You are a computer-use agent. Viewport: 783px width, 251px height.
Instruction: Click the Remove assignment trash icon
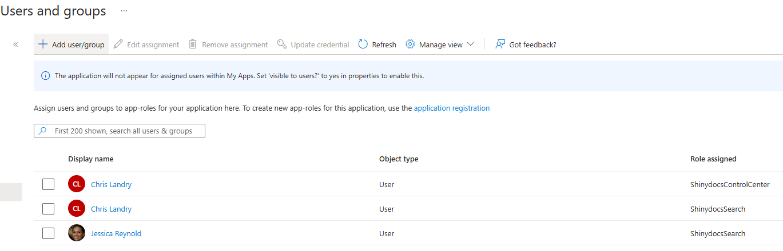coord(193,44)
